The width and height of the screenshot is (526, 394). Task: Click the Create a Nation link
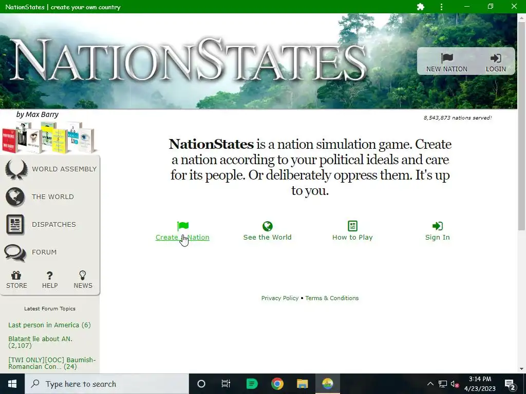(182, 237)
